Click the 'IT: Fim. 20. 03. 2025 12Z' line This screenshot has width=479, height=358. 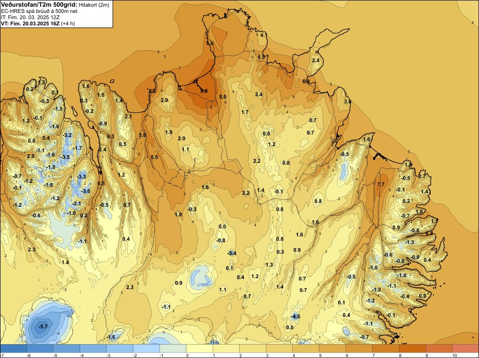[x=30, y=17]
